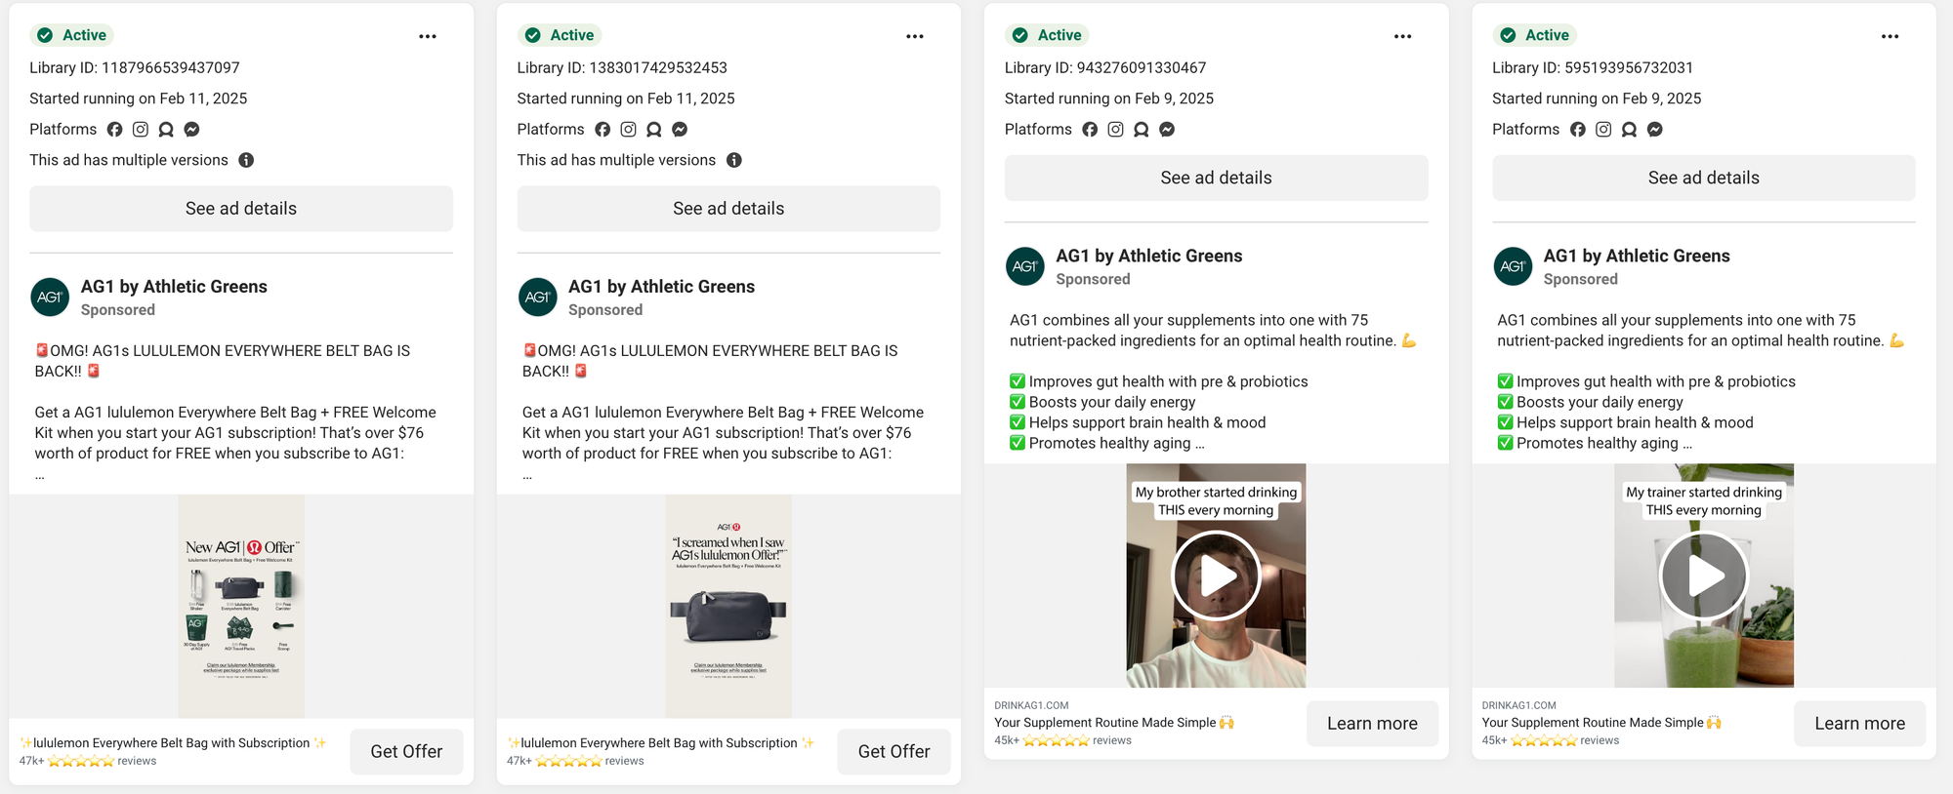Play the 'My trainer started drinking' video
This screenshot has height=794, width=1953.
[x=1704, y=576]
